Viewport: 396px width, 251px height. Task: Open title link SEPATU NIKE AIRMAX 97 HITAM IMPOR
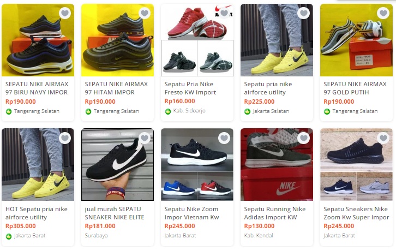116,88
